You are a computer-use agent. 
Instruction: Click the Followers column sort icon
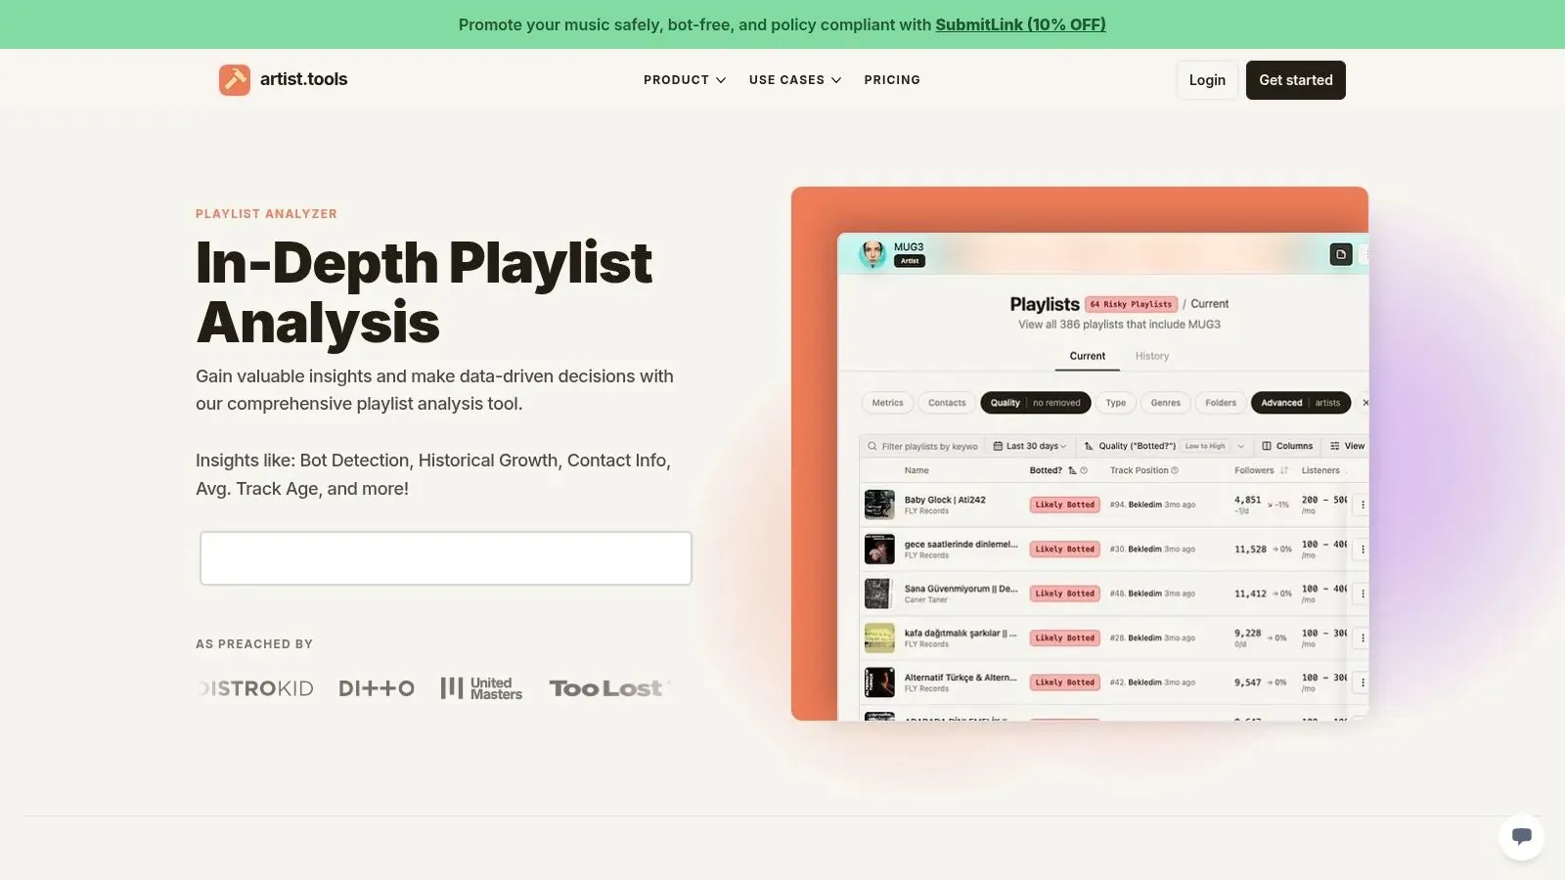coord(1283,470)
